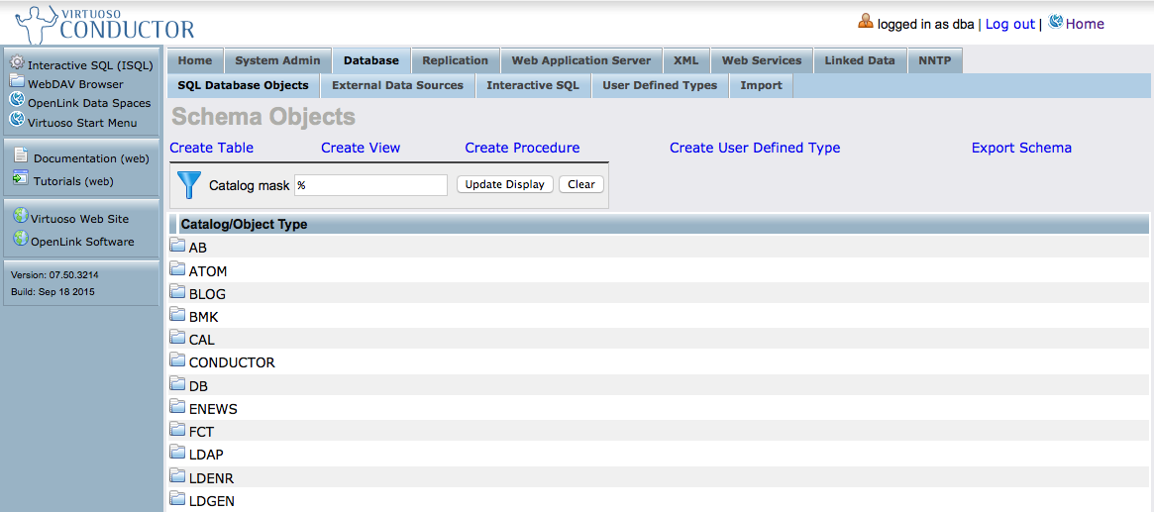Click the Home icon next to Log out

(1055, 22)
